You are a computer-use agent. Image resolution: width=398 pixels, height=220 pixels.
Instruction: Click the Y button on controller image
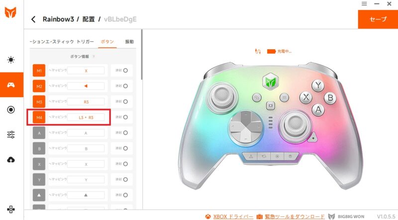pos(318,86)
